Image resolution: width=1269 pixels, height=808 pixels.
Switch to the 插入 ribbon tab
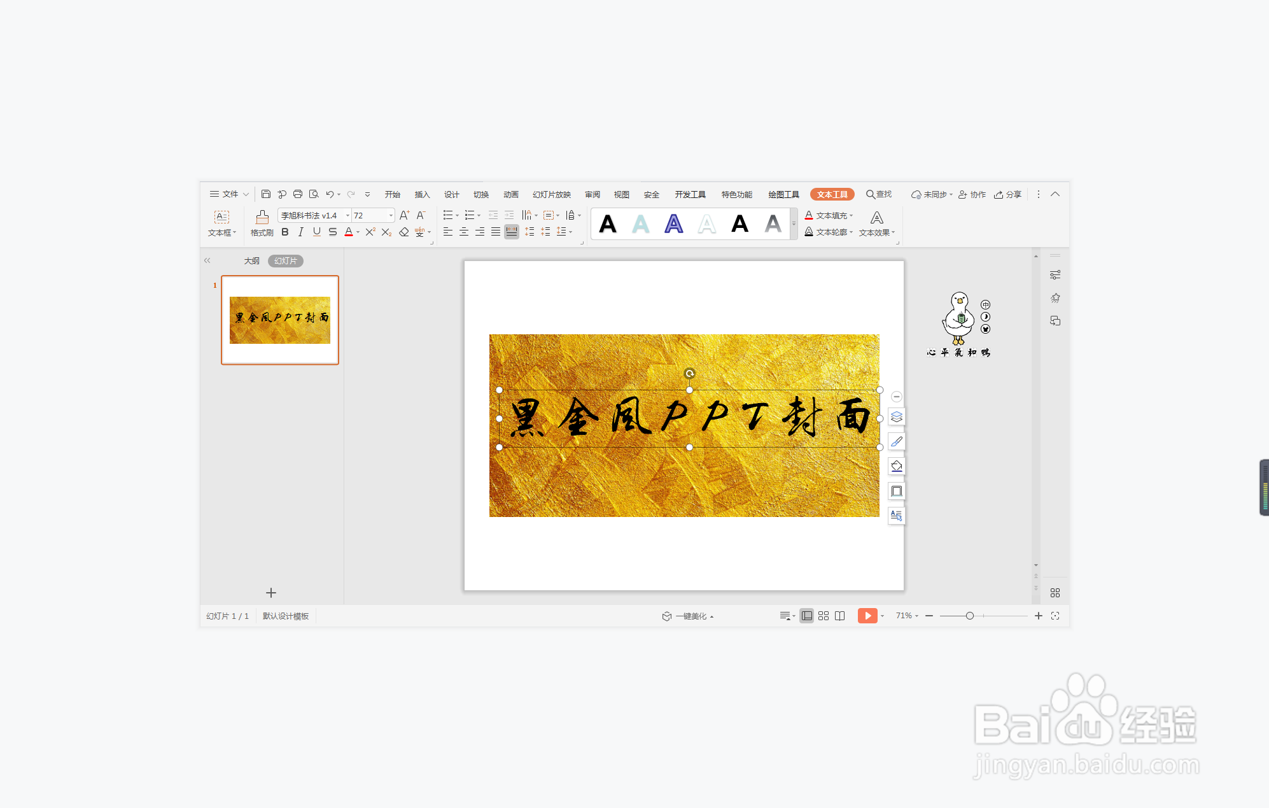pyautogui.click(x=421, y=194)
